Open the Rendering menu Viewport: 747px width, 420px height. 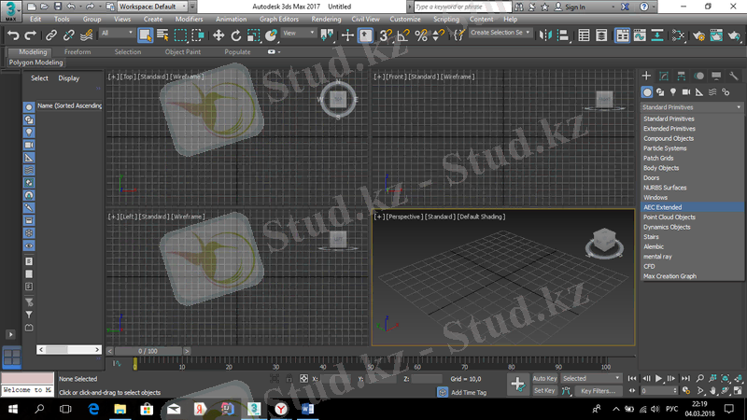tap(326, 19)
